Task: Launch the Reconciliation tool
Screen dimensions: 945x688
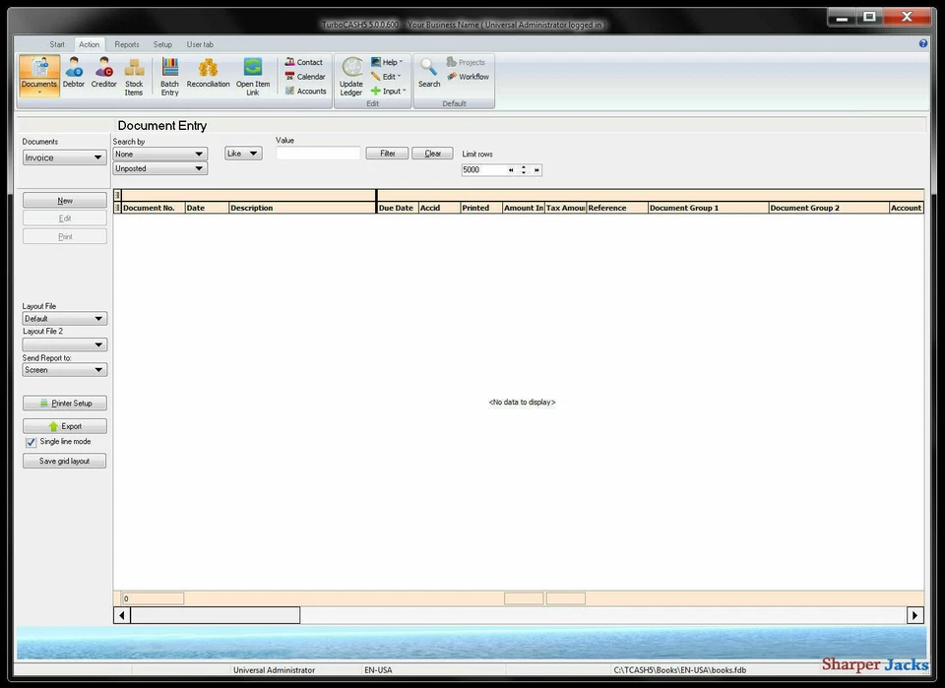Action: [208, 74]
